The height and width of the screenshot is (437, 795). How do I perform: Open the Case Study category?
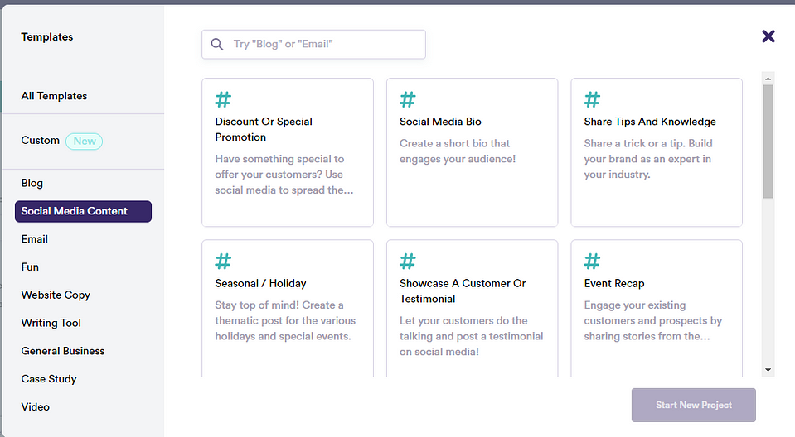coord(49,379)
